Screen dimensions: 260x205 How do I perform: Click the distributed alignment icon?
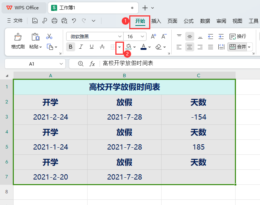click(221, 47)
